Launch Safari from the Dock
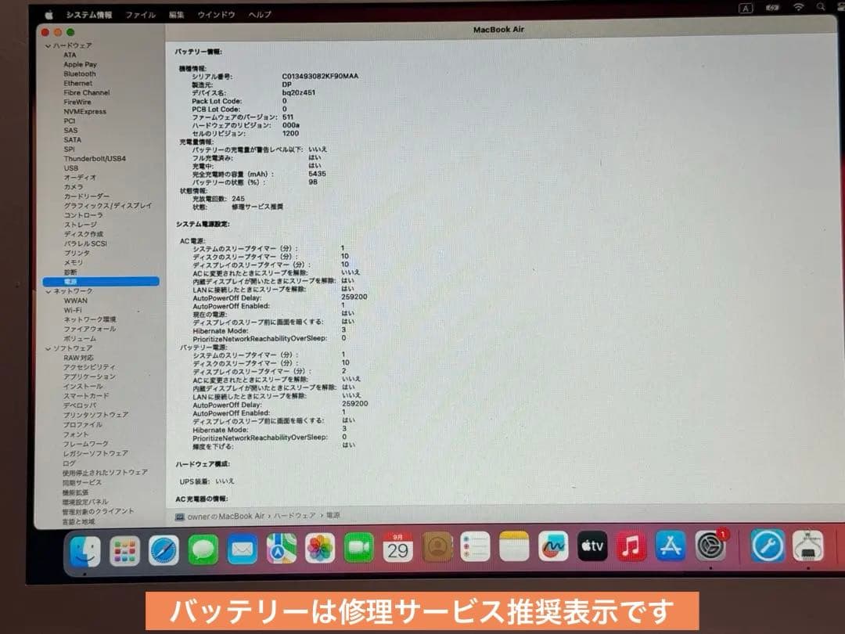 164,550
